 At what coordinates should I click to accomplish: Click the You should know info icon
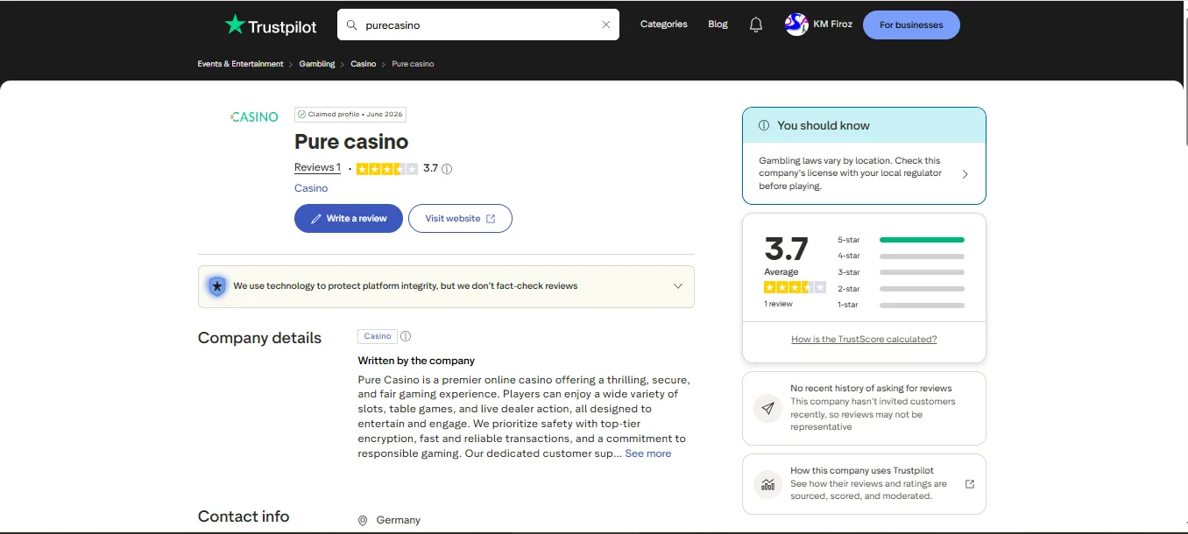tap(764, 125)
